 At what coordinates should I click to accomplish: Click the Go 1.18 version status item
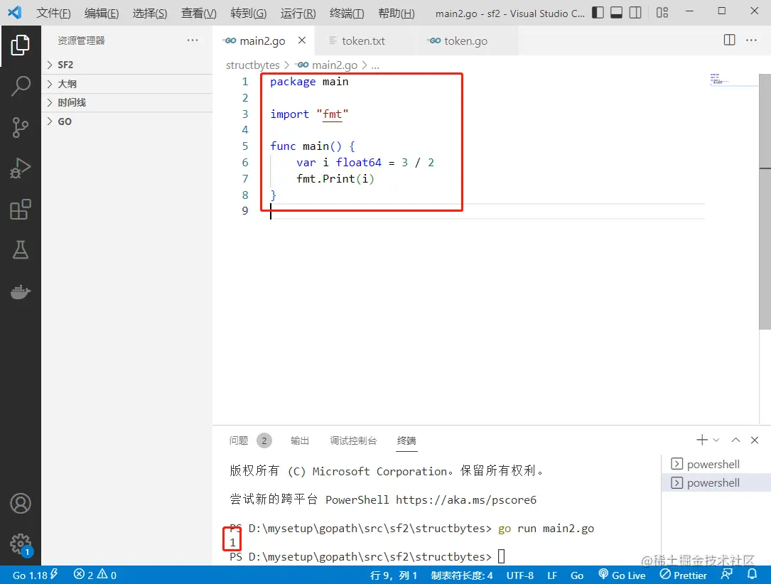[35, 575]
